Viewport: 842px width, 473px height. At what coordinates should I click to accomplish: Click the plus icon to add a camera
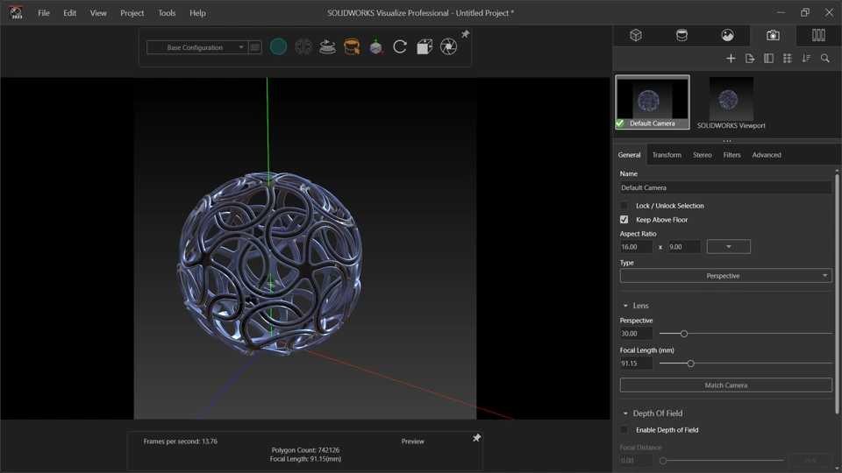coord(731,59)
